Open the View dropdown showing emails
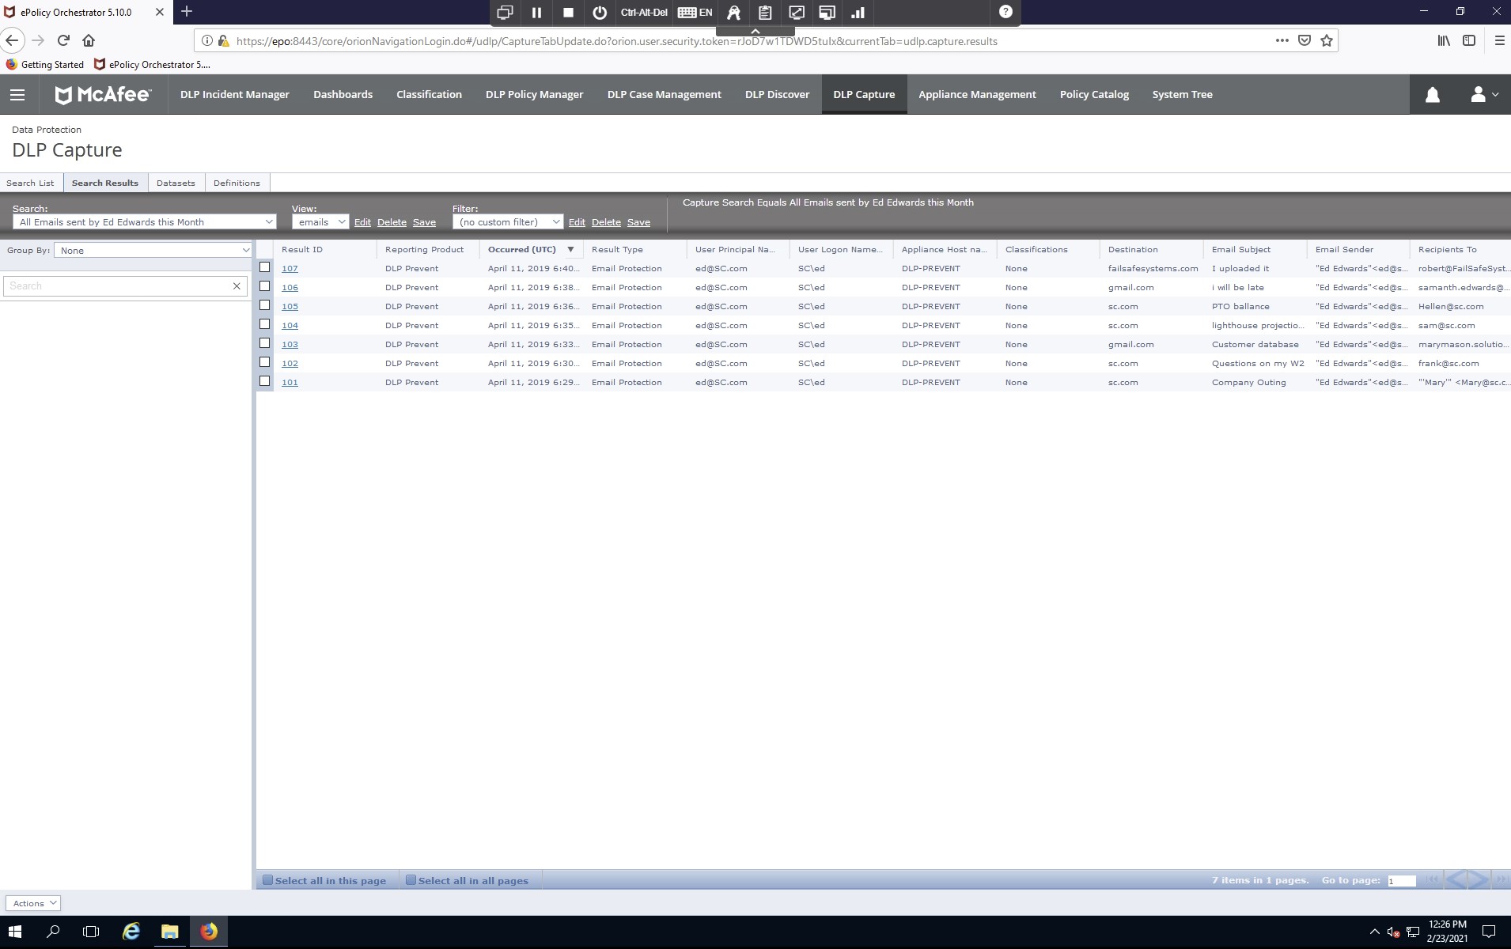 click(x=320, y=222)
